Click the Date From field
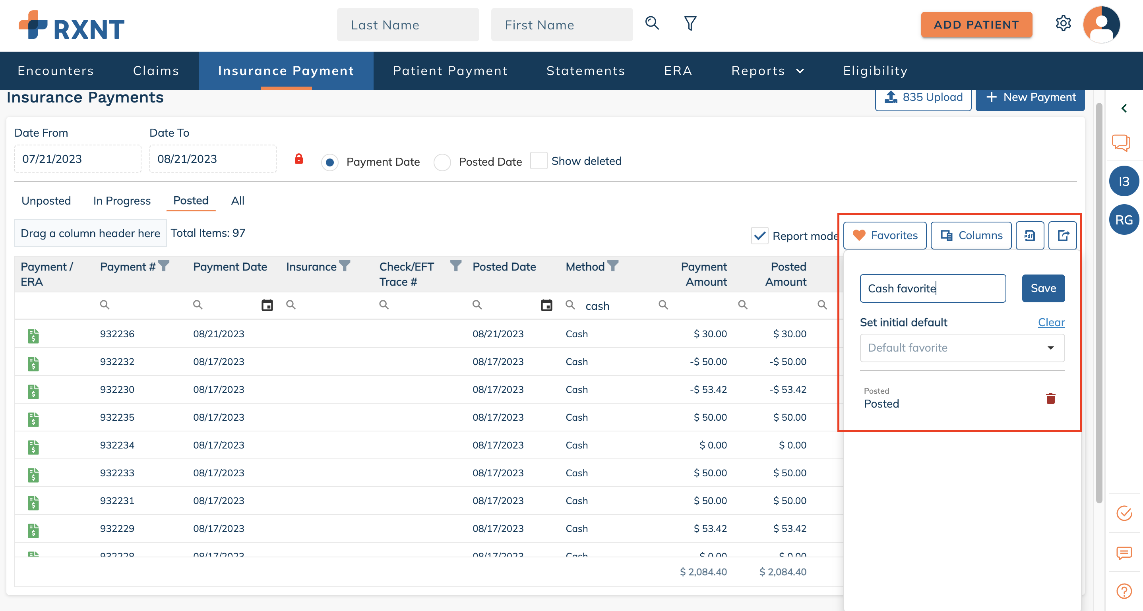The width and height of the screenshot is (1143, 611). coord(77,159)
